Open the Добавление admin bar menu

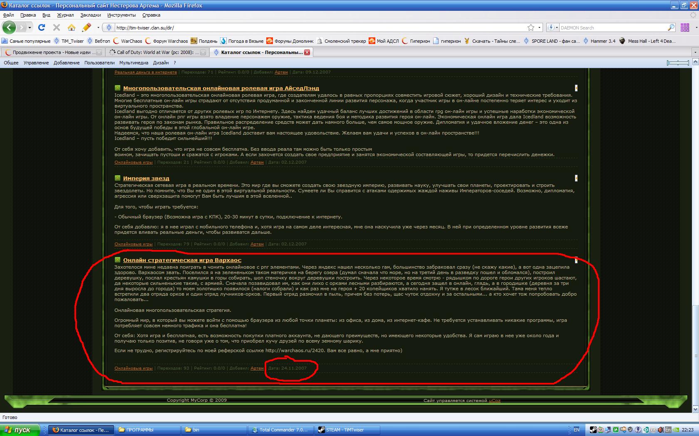click(x=67, y=63)
